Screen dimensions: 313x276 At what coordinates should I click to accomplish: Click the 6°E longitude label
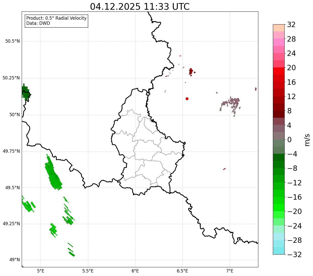(135, 271)
